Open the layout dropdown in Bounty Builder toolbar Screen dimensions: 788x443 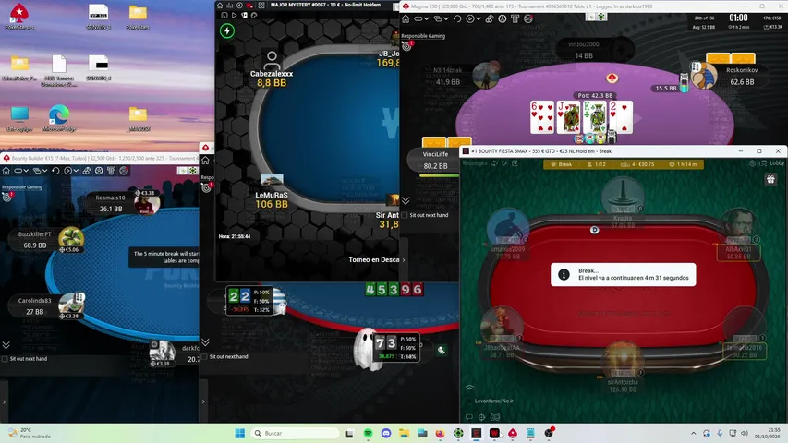pyautogui.click(x=40, y=171)
